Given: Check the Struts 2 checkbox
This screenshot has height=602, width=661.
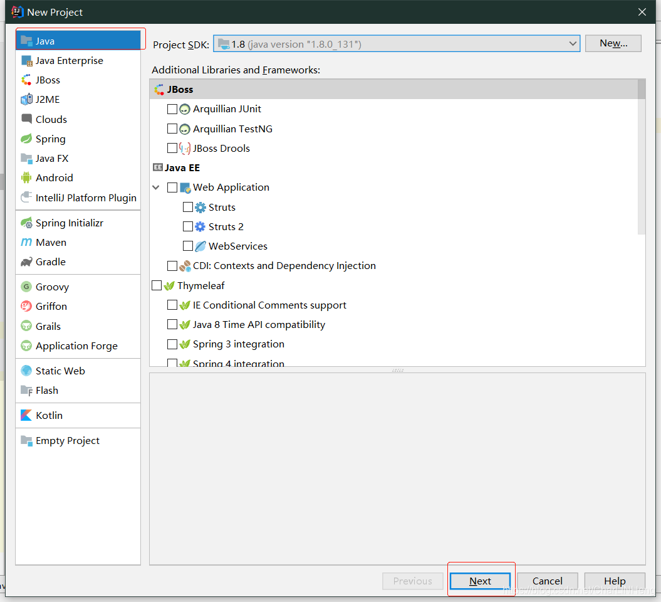Looking at the screenshot, I should coord(187,226).
